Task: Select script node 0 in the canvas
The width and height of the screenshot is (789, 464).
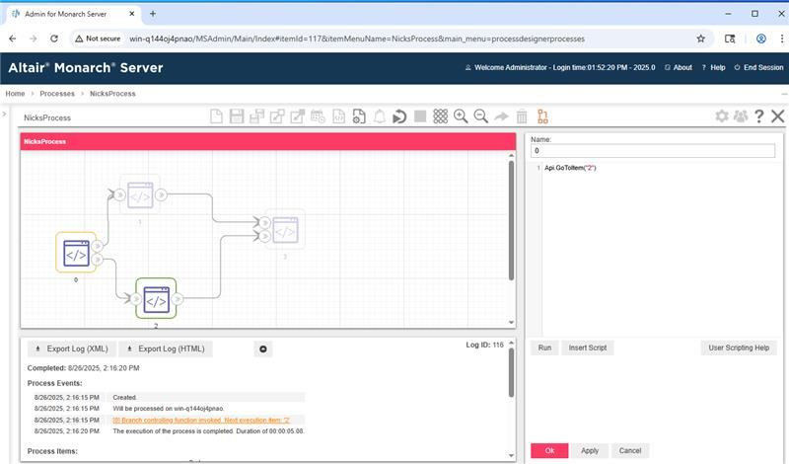Action: click(76, 253)
